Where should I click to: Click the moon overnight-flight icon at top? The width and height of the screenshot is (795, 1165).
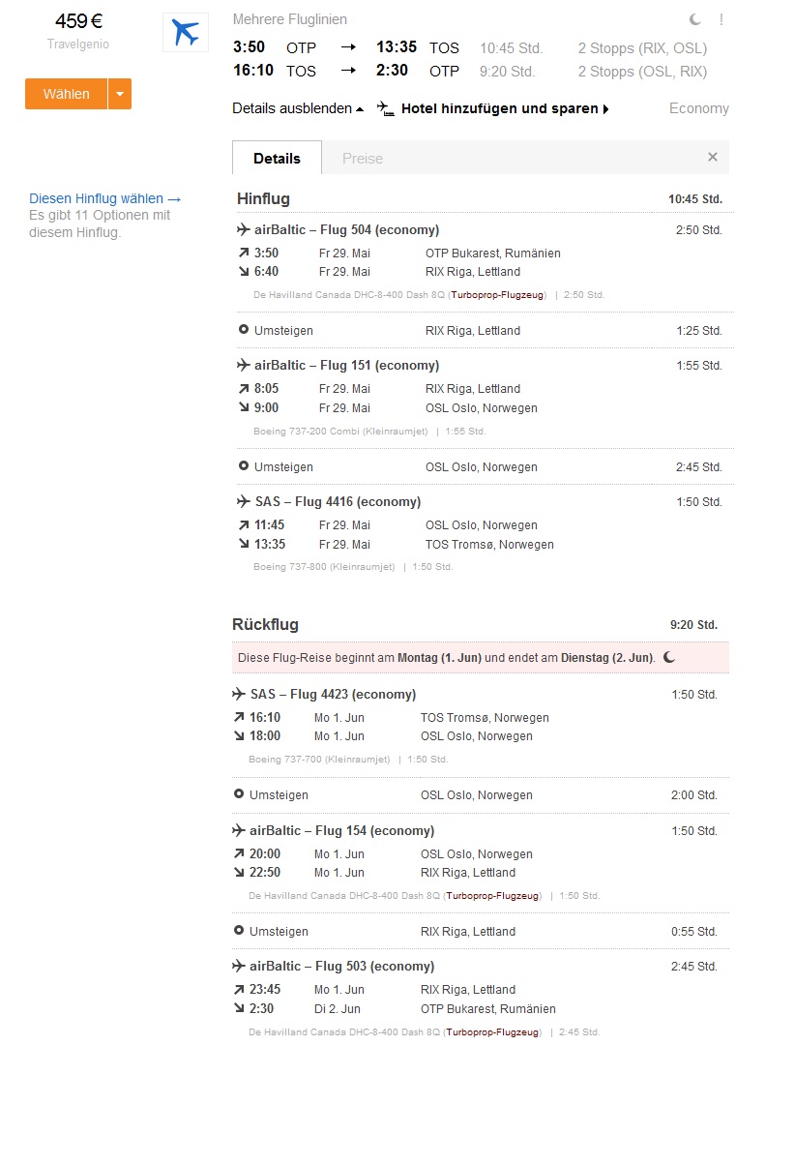(695, 19)
